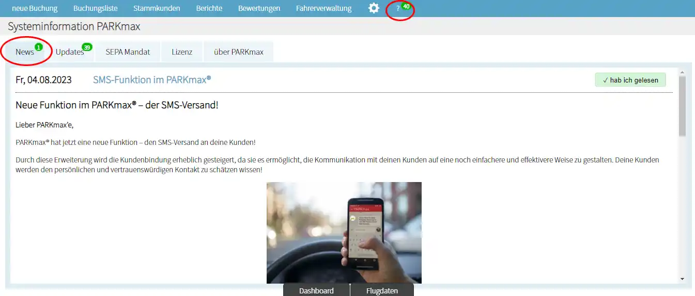Open the settings gear icon
Image resolution: width=695 pixels, height=296 pixels.
pyautogui.click(x=374, y=8)
